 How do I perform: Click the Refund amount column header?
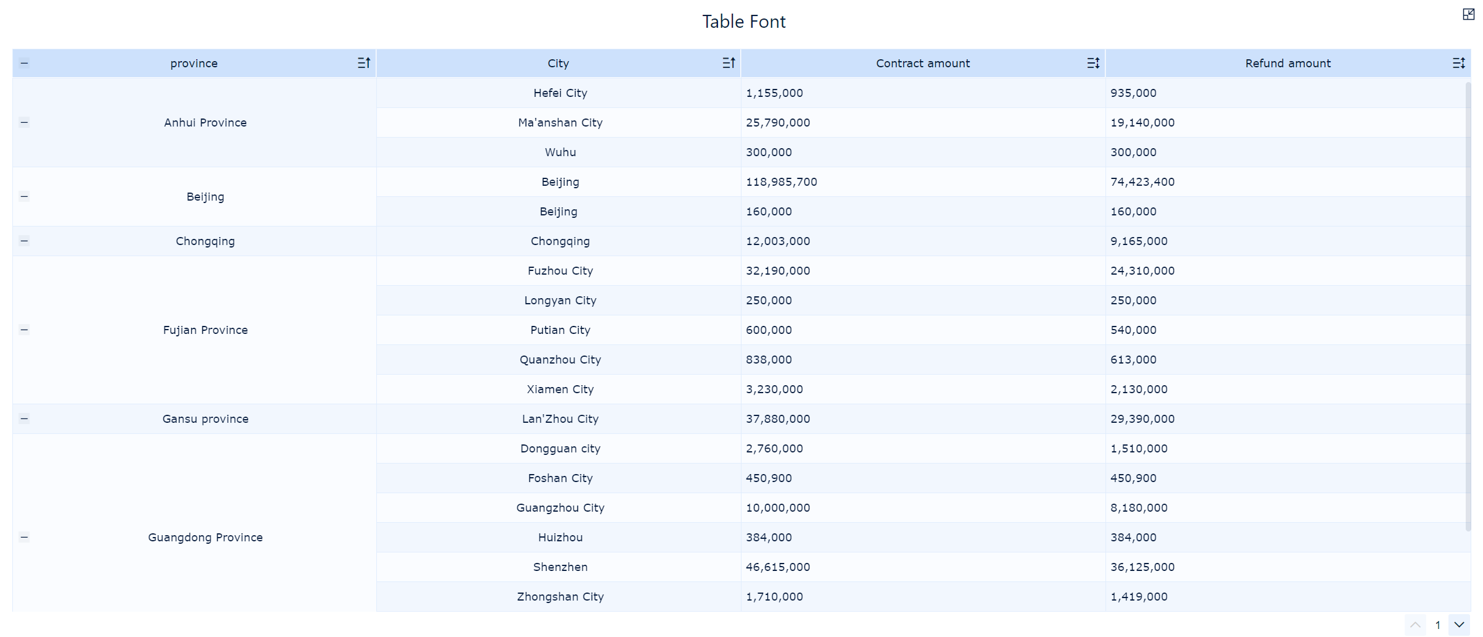[x=1287, y=62]
